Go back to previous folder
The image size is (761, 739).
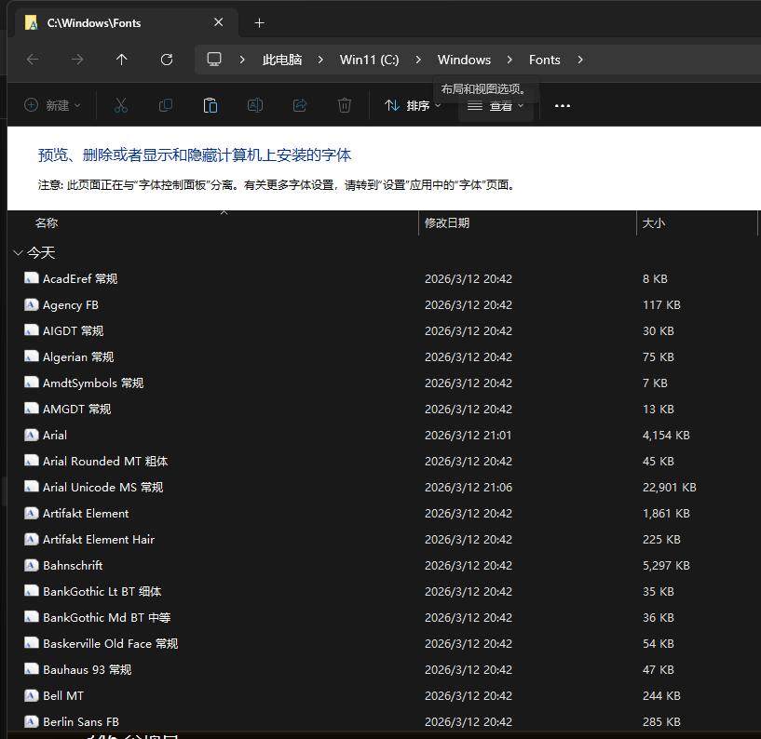(x=33, y=60)
